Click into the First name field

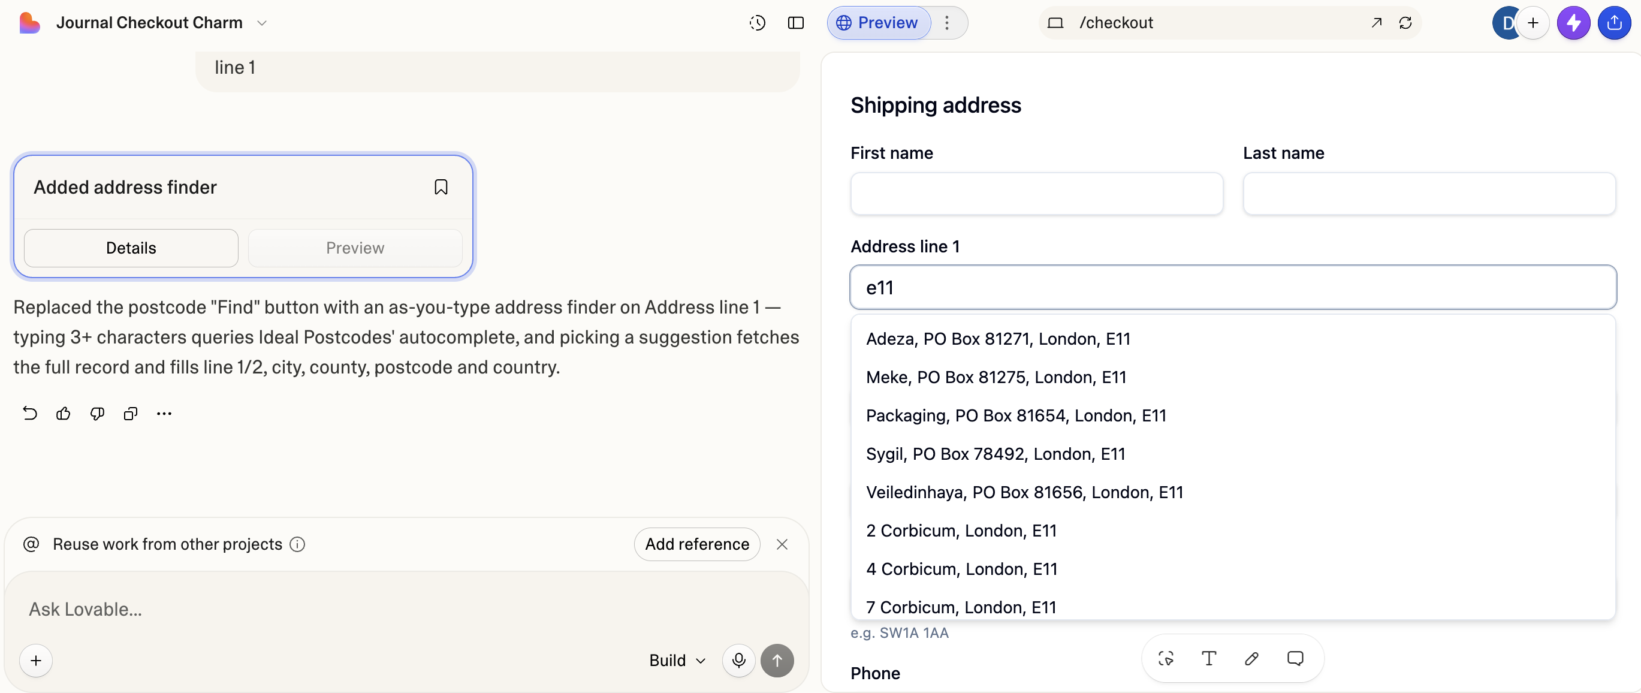pos(1036,194)
